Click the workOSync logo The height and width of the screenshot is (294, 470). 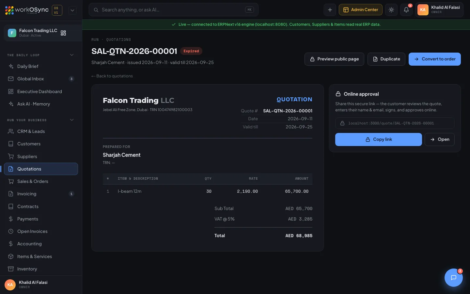(x=27, y=10)
